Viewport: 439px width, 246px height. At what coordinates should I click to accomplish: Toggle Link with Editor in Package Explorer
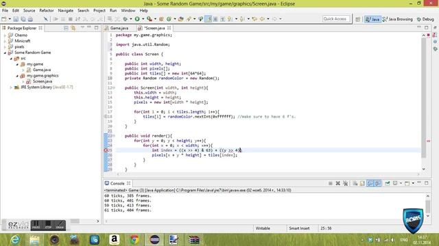coord(73,28)
